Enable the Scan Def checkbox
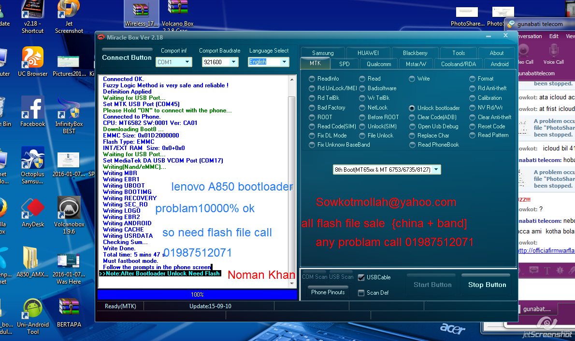The width and height of the screenshot is (575, 341). click(x=361, y=293)
